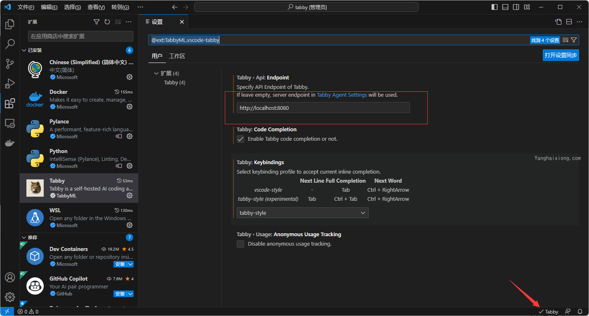Open the Accounts menu icon

(x=10, y=277)
